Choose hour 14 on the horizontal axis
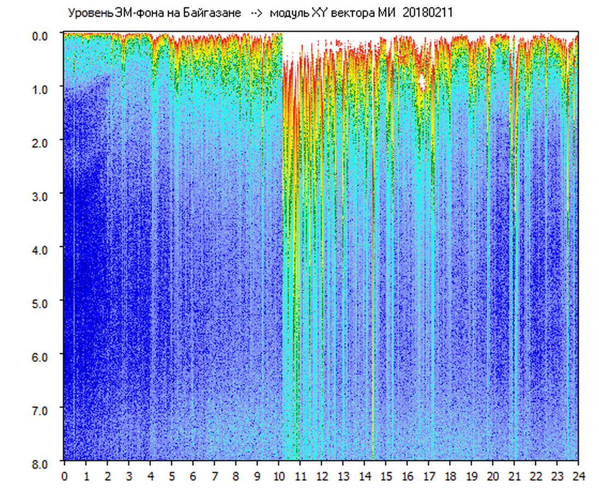 [365, 476]
